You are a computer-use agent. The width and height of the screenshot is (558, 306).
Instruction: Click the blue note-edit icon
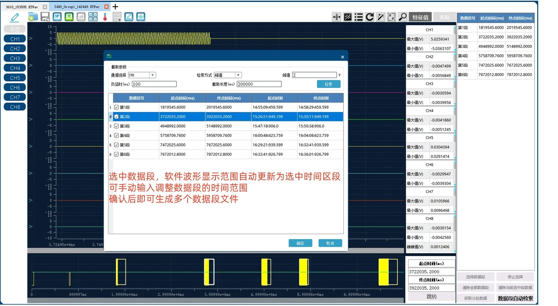click(x=129, y=17)
